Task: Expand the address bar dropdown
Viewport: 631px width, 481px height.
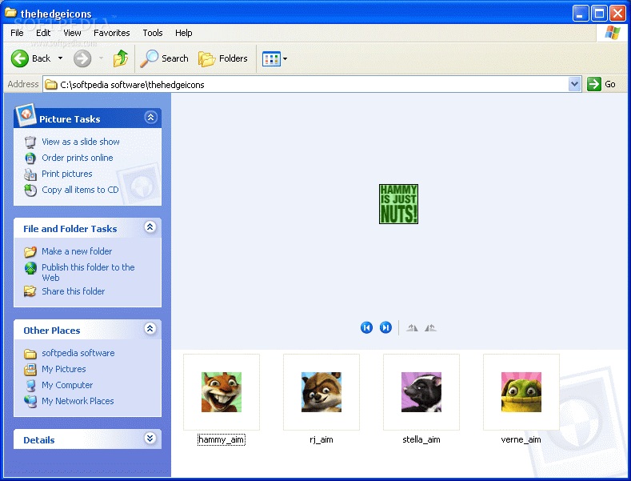Action: point(574,84)
